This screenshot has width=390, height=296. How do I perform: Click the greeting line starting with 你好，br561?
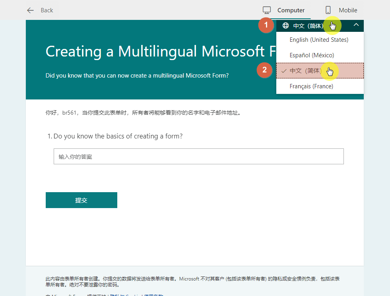click(x=143, y=113)
